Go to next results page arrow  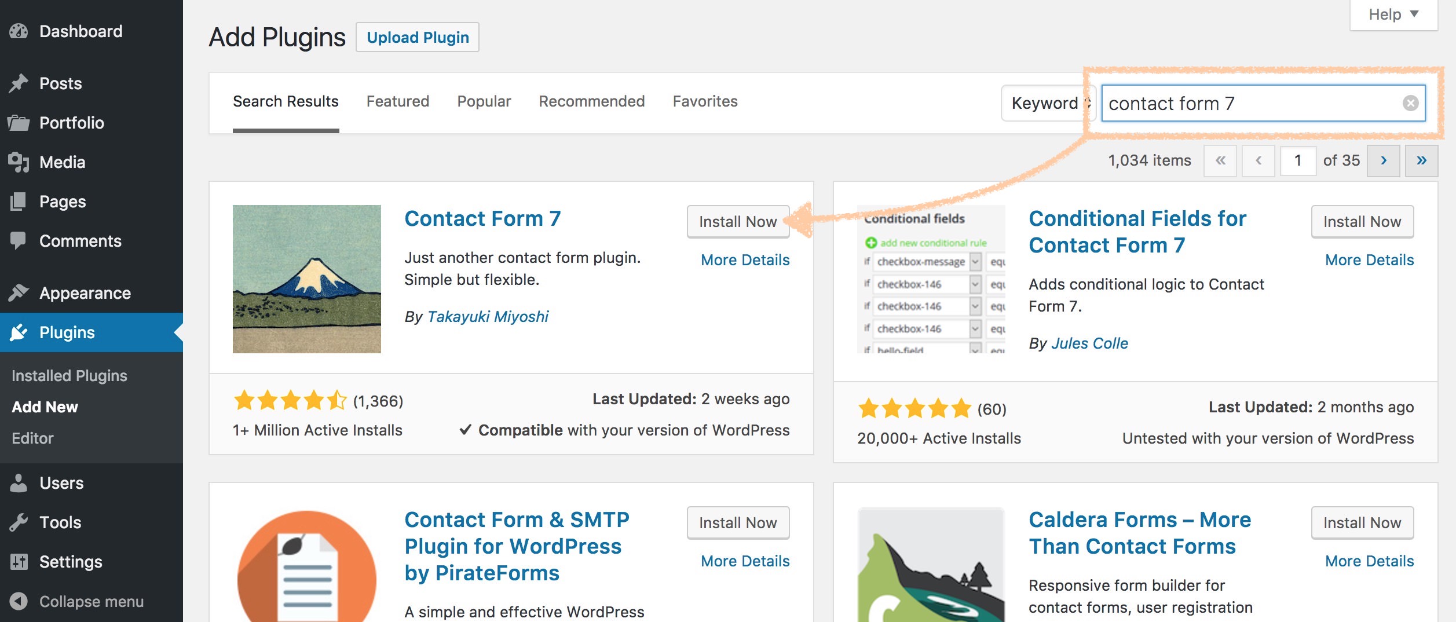point(1384,160)
